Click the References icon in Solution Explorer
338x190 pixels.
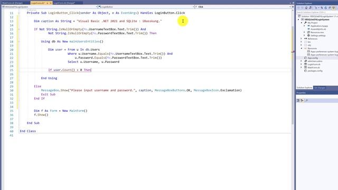305,39
